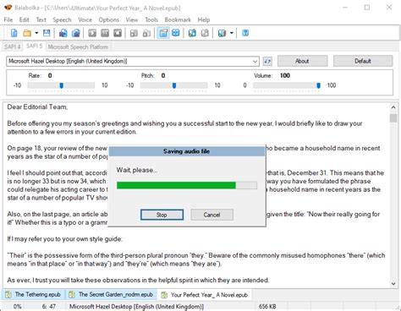Switch to The Tethering.epub document tab
Screen dimensions: 401x311
pyautogui.click(x=34, y=295)
